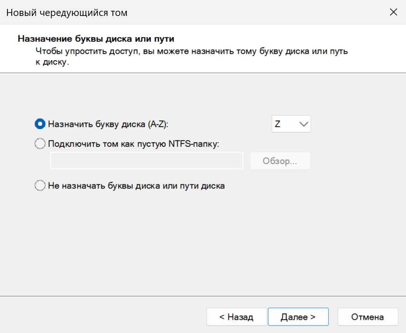406x333 pixels.
Task: Click the label text "Назначить букву диска (A-Z):"
Action: click(108, 124)
